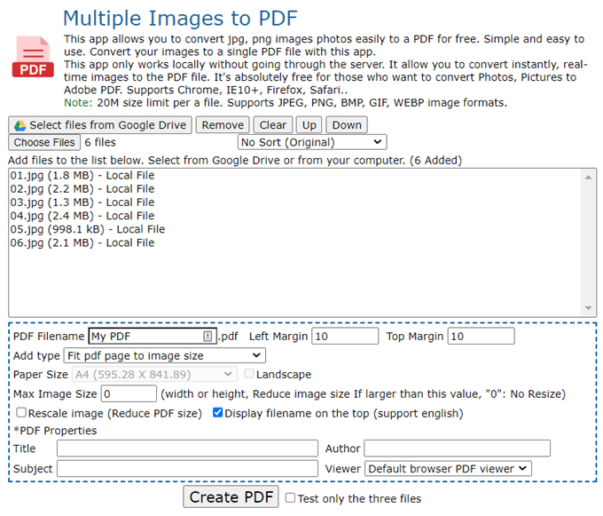Click the Remove button
The image size is (603, 516).
pyautogui.click(x=223, y=125)
